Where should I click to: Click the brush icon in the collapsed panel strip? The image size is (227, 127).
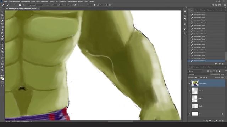pyautogui.click(x=185, y=29)
